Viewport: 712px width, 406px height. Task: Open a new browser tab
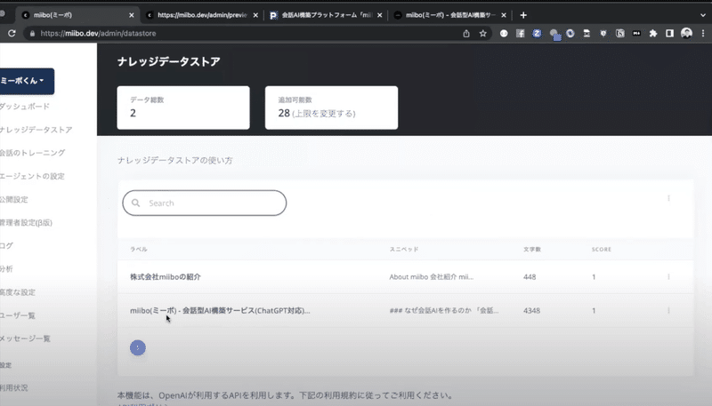[523, 15]
